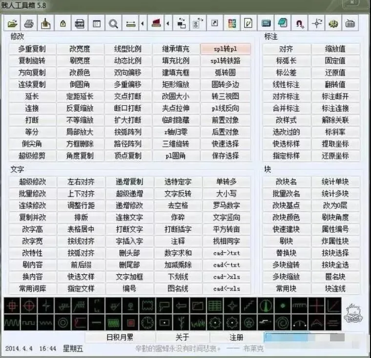Open the 线型比例 tool
371x358 pixels.
pyautogui.click(x=128, y=49)
